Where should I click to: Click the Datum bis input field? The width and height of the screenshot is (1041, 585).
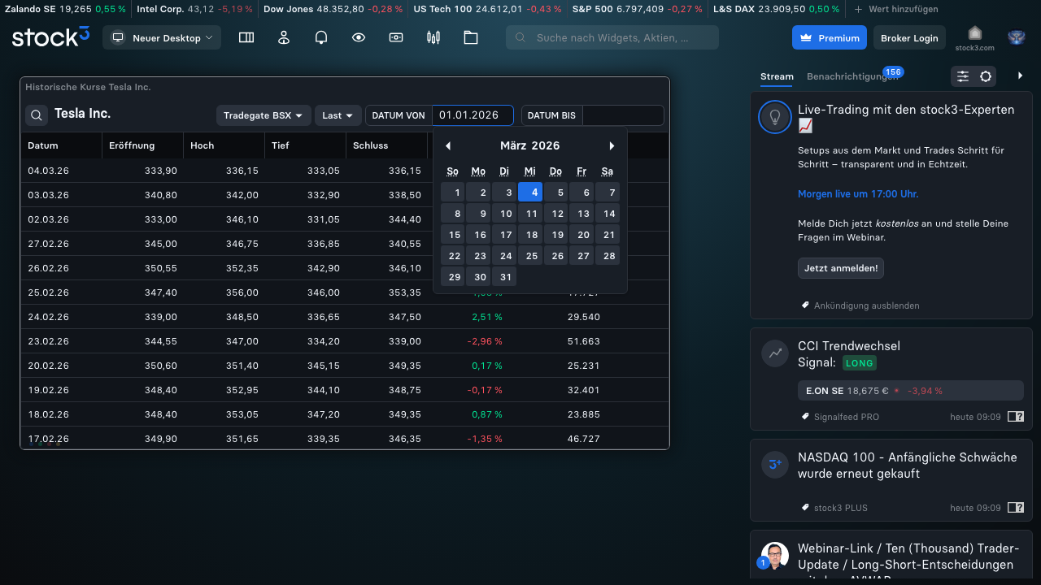click(623, 115)
